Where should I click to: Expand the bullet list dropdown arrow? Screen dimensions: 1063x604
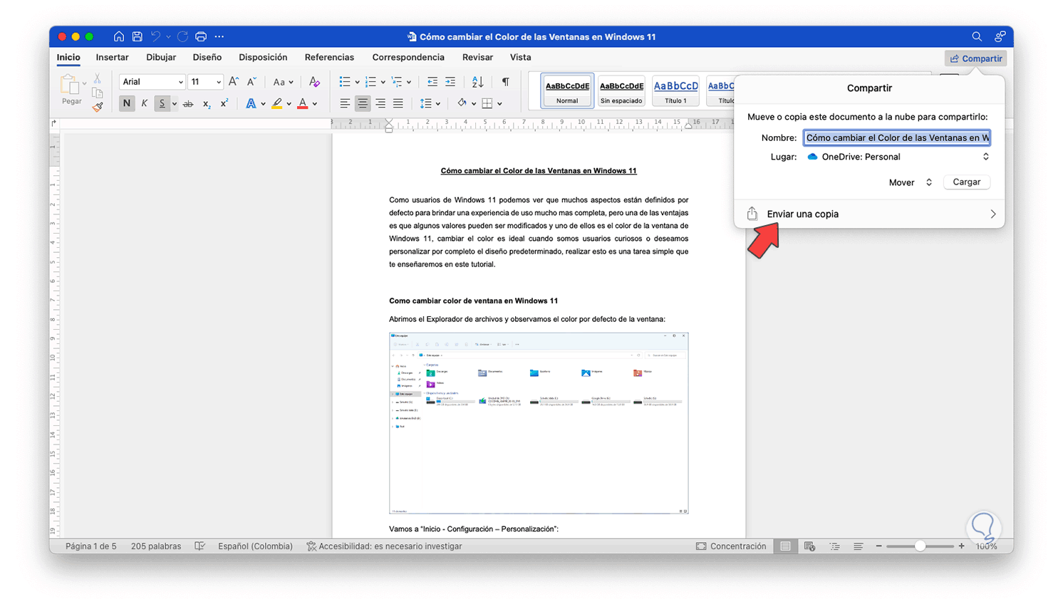pyautogui.click(x=357, y=83)
